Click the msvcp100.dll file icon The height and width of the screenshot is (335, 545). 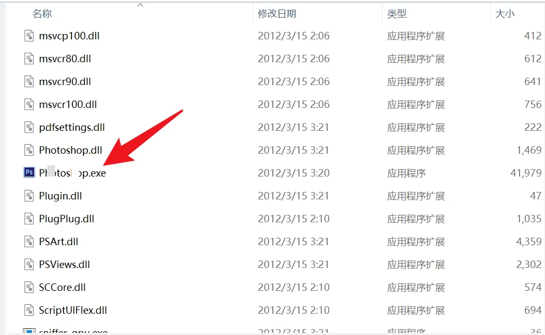tap(29, 36)
